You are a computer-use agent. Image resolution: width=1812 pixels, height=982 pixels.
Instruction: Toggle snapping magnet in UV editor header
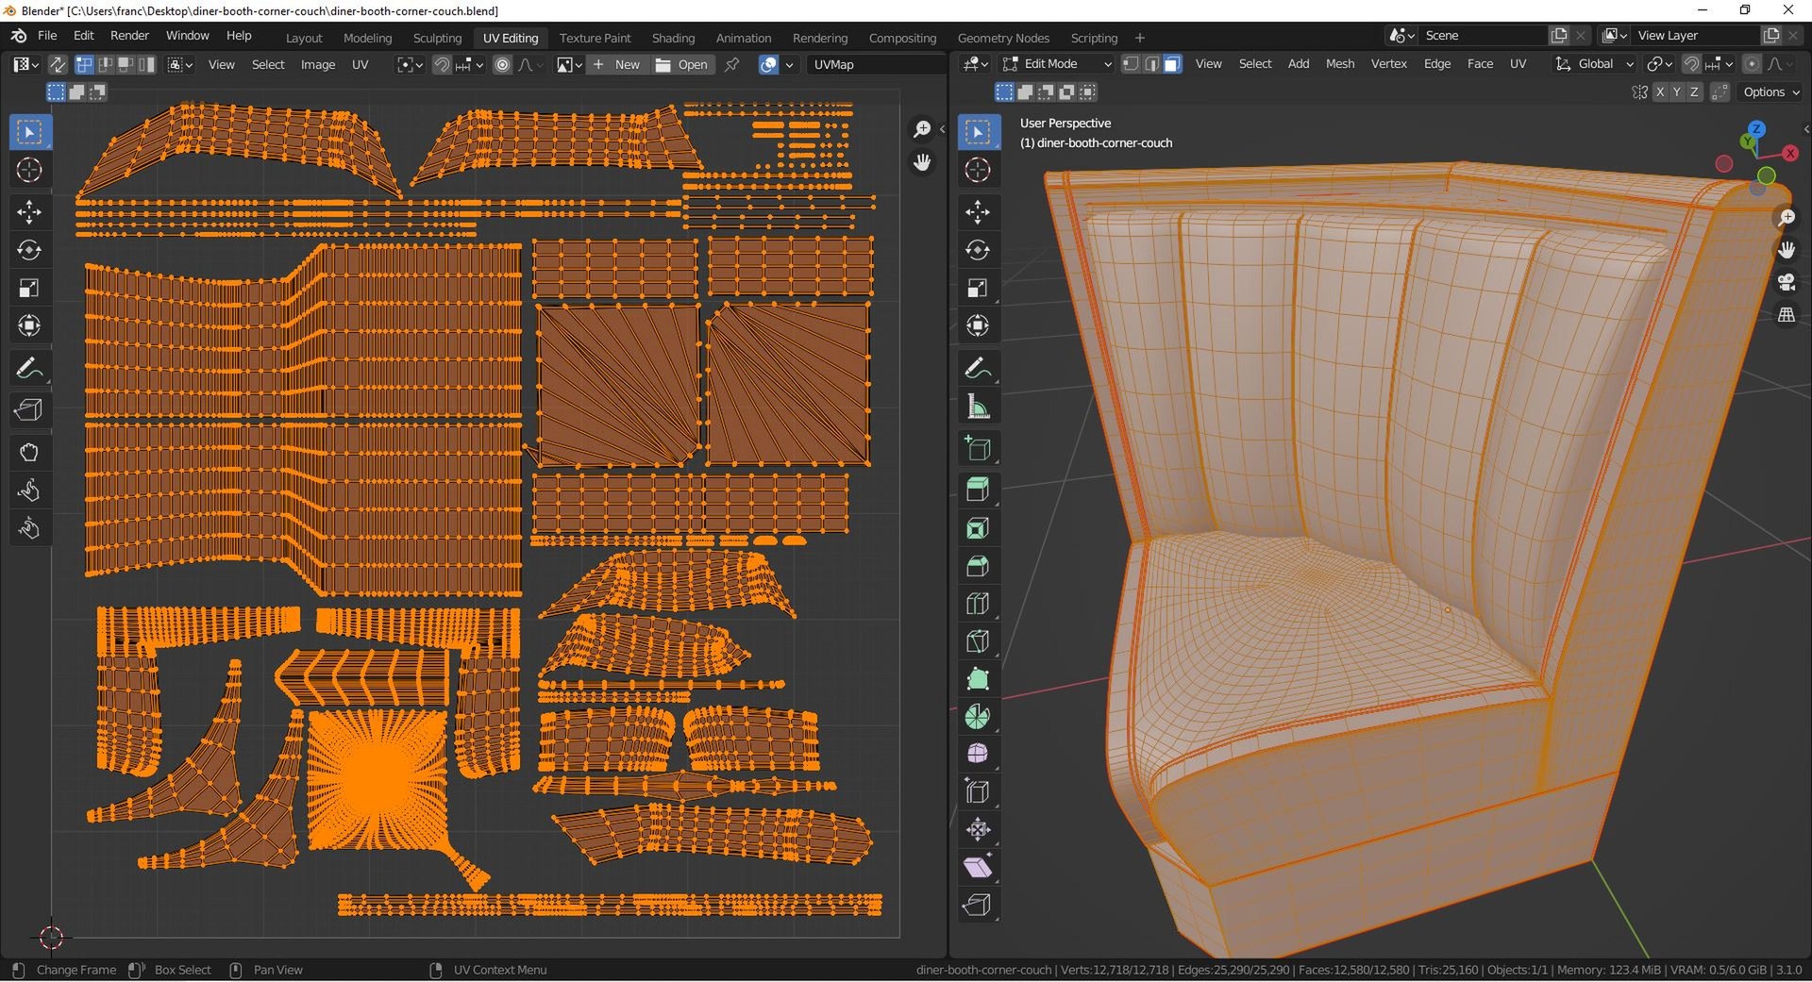click(x=442, y=64)
